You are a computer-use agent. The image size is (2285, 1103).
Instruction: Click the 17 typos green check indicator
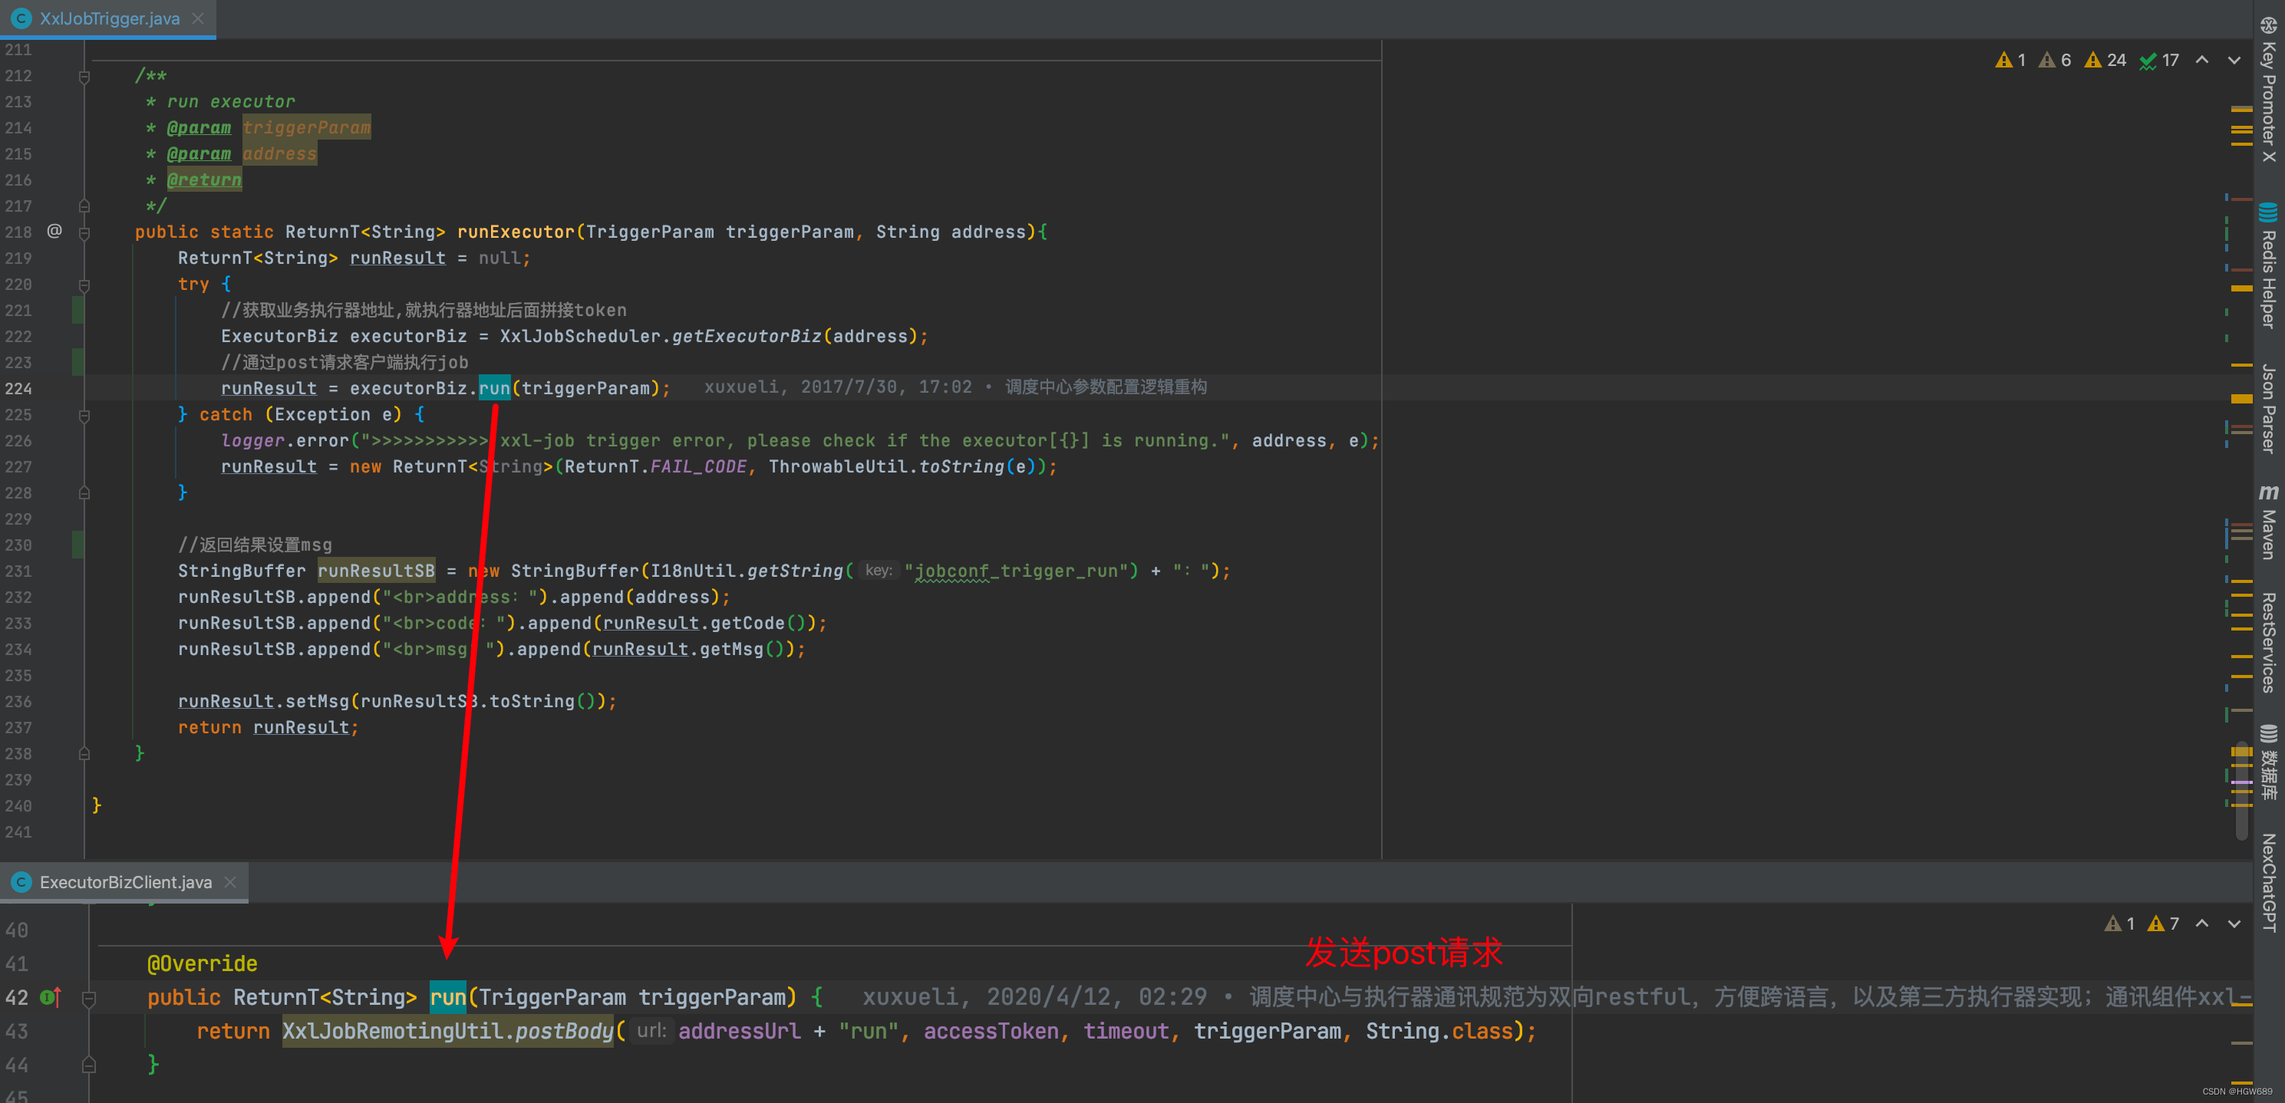point(2160,61)
